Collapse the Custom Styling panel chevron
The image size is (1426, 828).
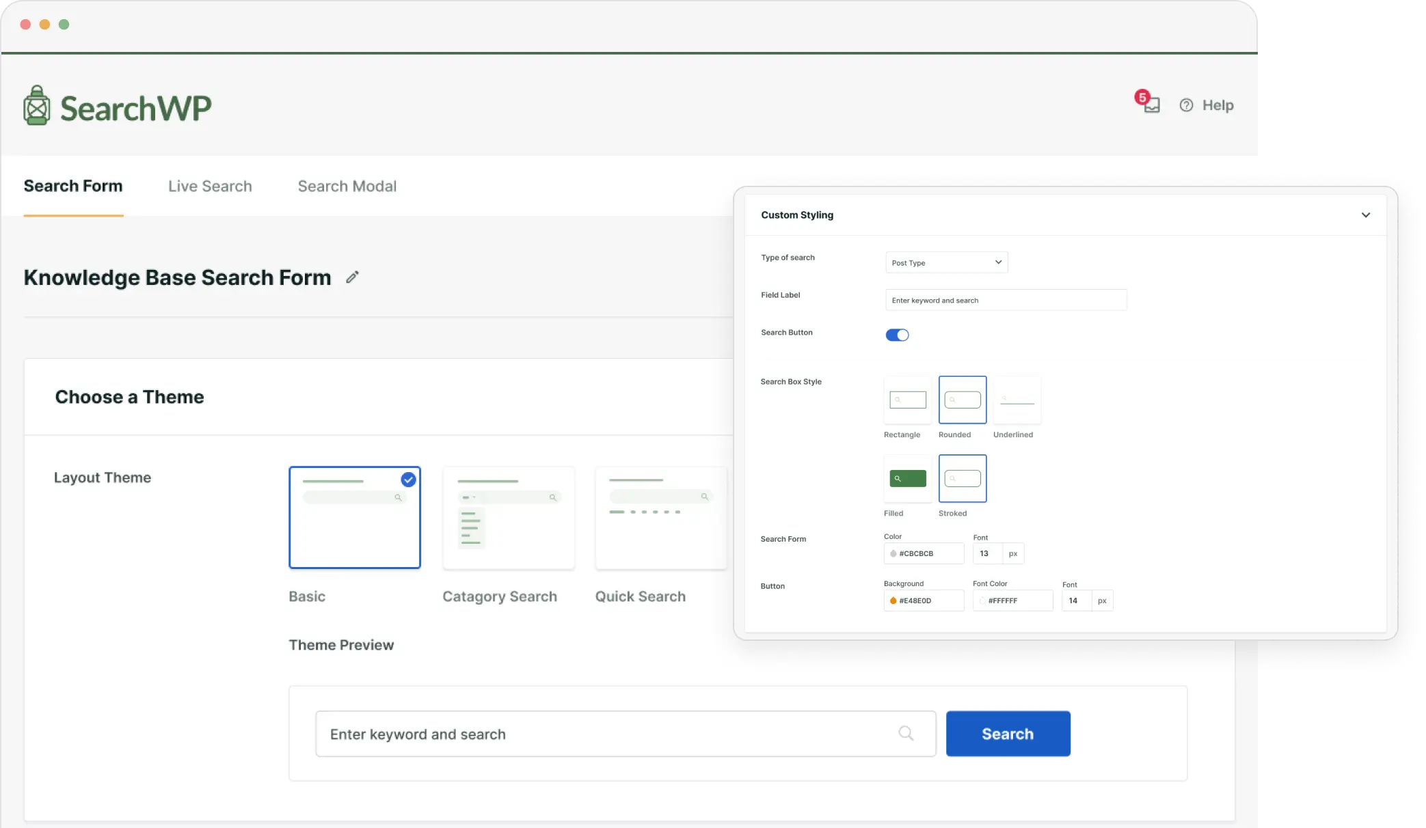click(x=1366, y=215)
